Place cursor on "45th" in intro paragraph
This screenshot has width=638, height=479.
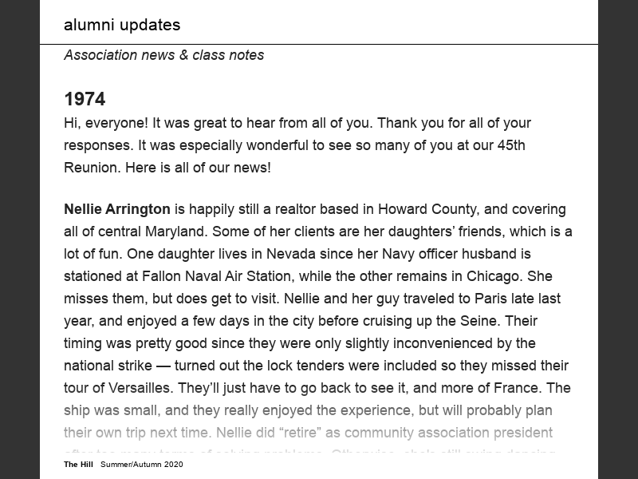point(510,145)
